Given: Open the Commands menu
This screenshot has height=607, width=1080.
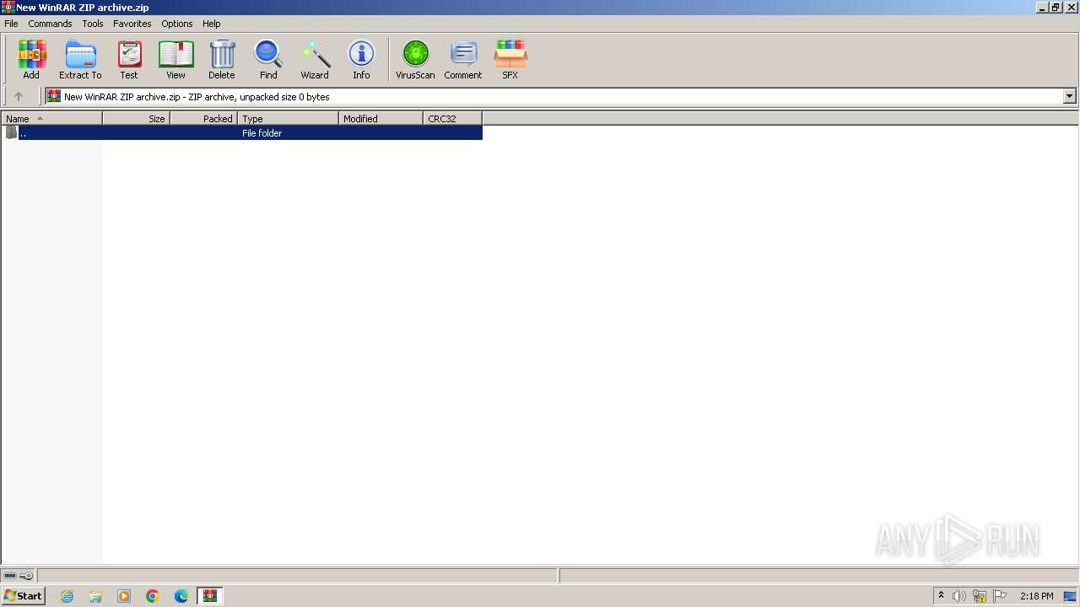Looking at the screenshot, I should (x=50, y=24).
